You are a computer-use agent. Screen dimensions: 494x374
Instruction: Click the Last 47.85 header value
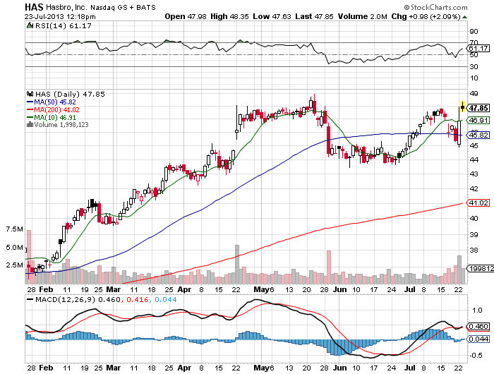314,16
